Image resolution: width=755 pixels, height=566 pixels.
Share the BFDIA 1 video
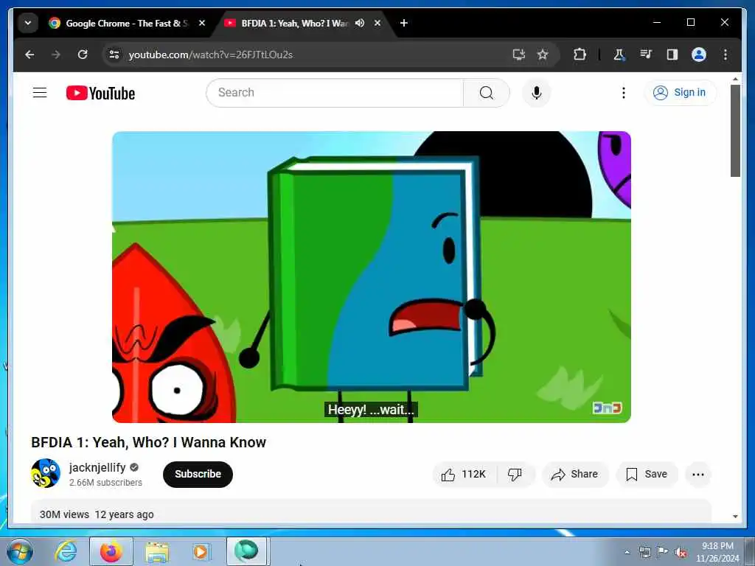[575, 475]
